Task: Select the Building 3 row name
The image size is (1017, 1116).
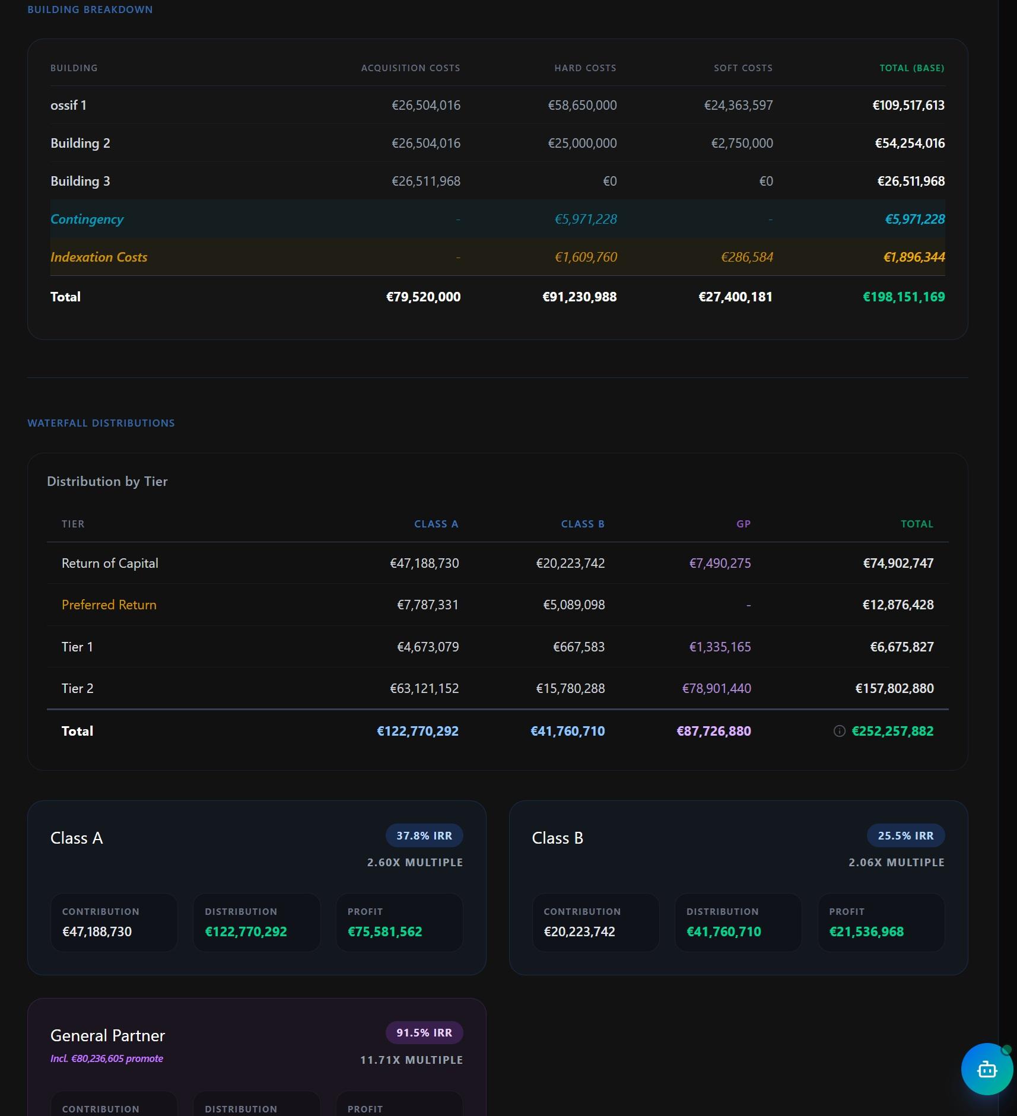Action: 80,181
